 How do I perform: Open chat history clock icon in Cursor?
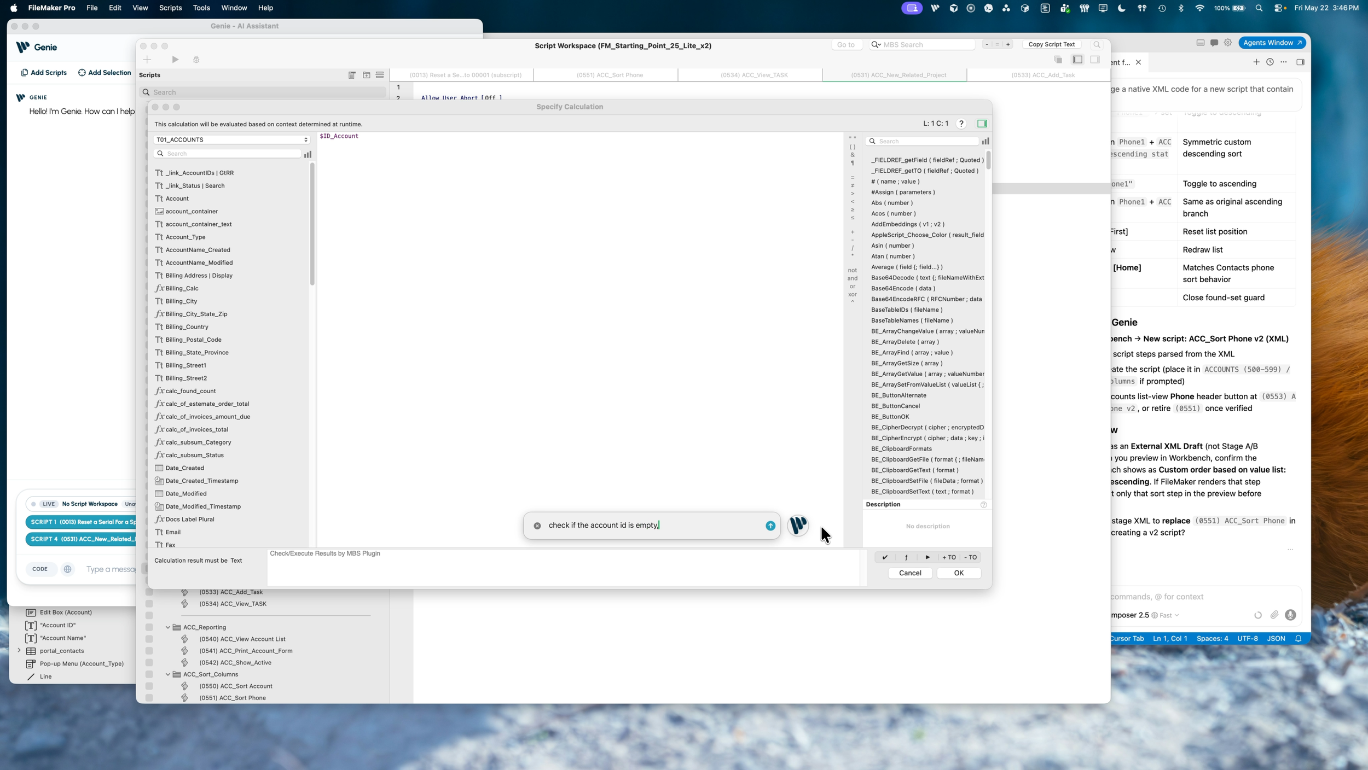click(1270, 62)
